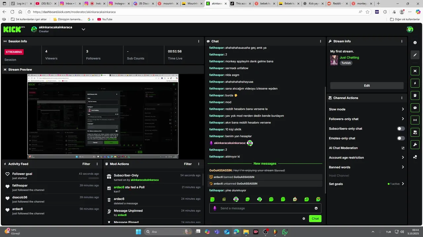Open Mod Actions Filter
The width and height of the screenshot is (423, 237).
[188, 164]
